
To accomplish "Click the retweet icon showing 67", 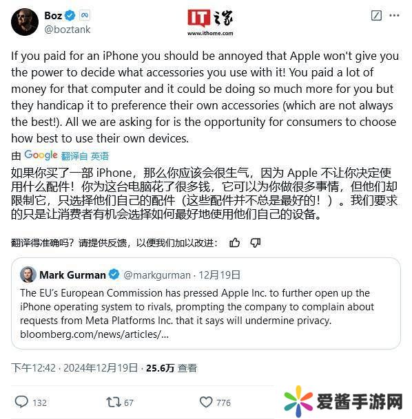I will point(114,402).
